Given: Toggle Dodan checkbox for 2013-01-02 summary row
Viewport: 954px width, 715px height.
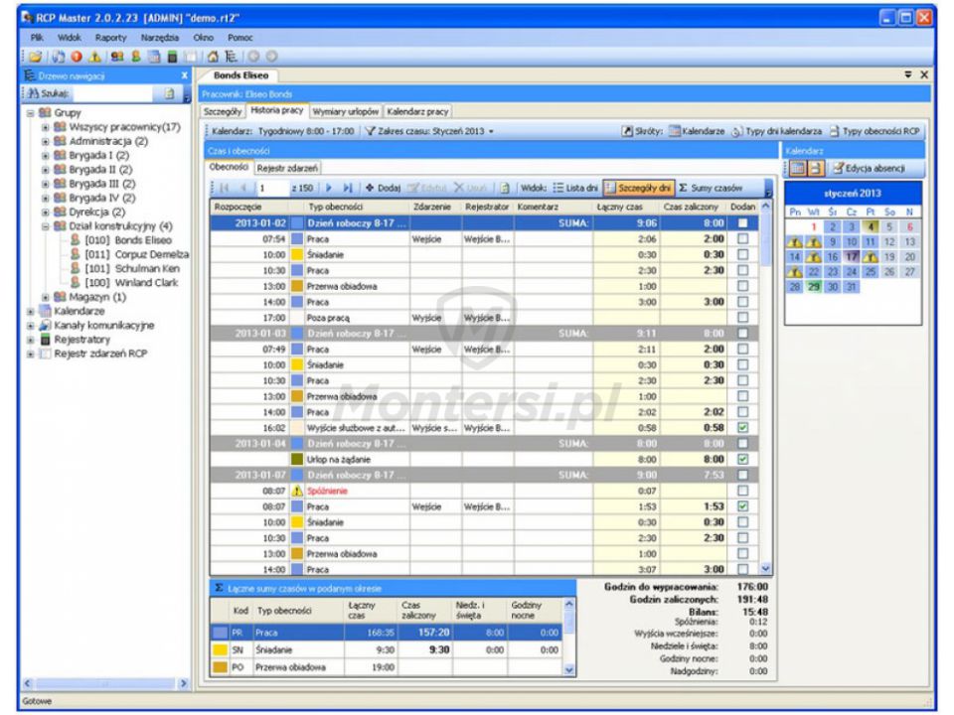Looking at the screenshot, I should (743, 223).
